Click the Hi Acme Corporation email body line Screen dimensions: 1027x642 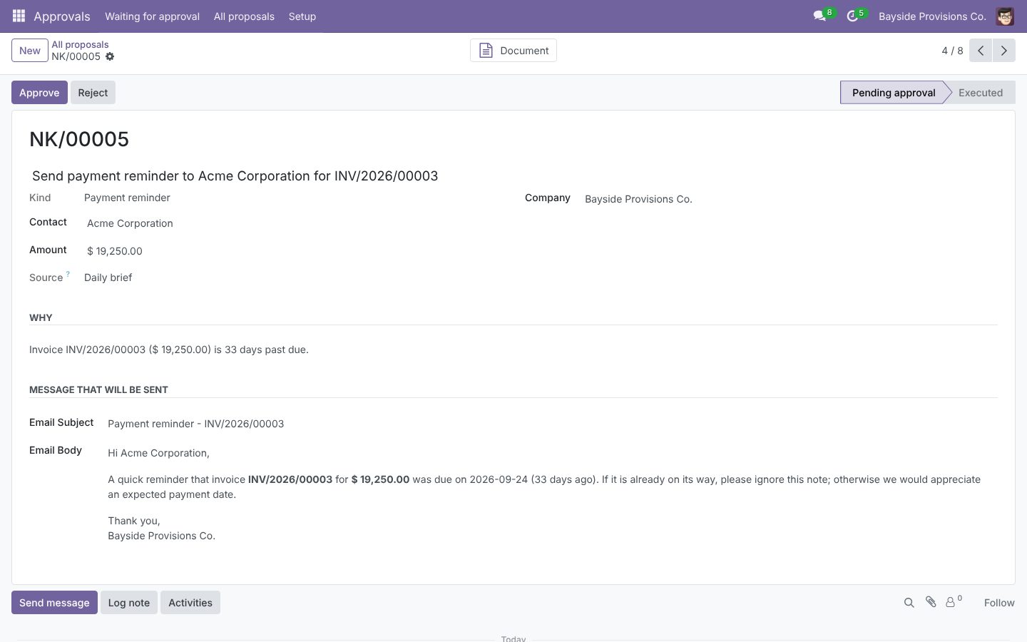tap(158, 453)
